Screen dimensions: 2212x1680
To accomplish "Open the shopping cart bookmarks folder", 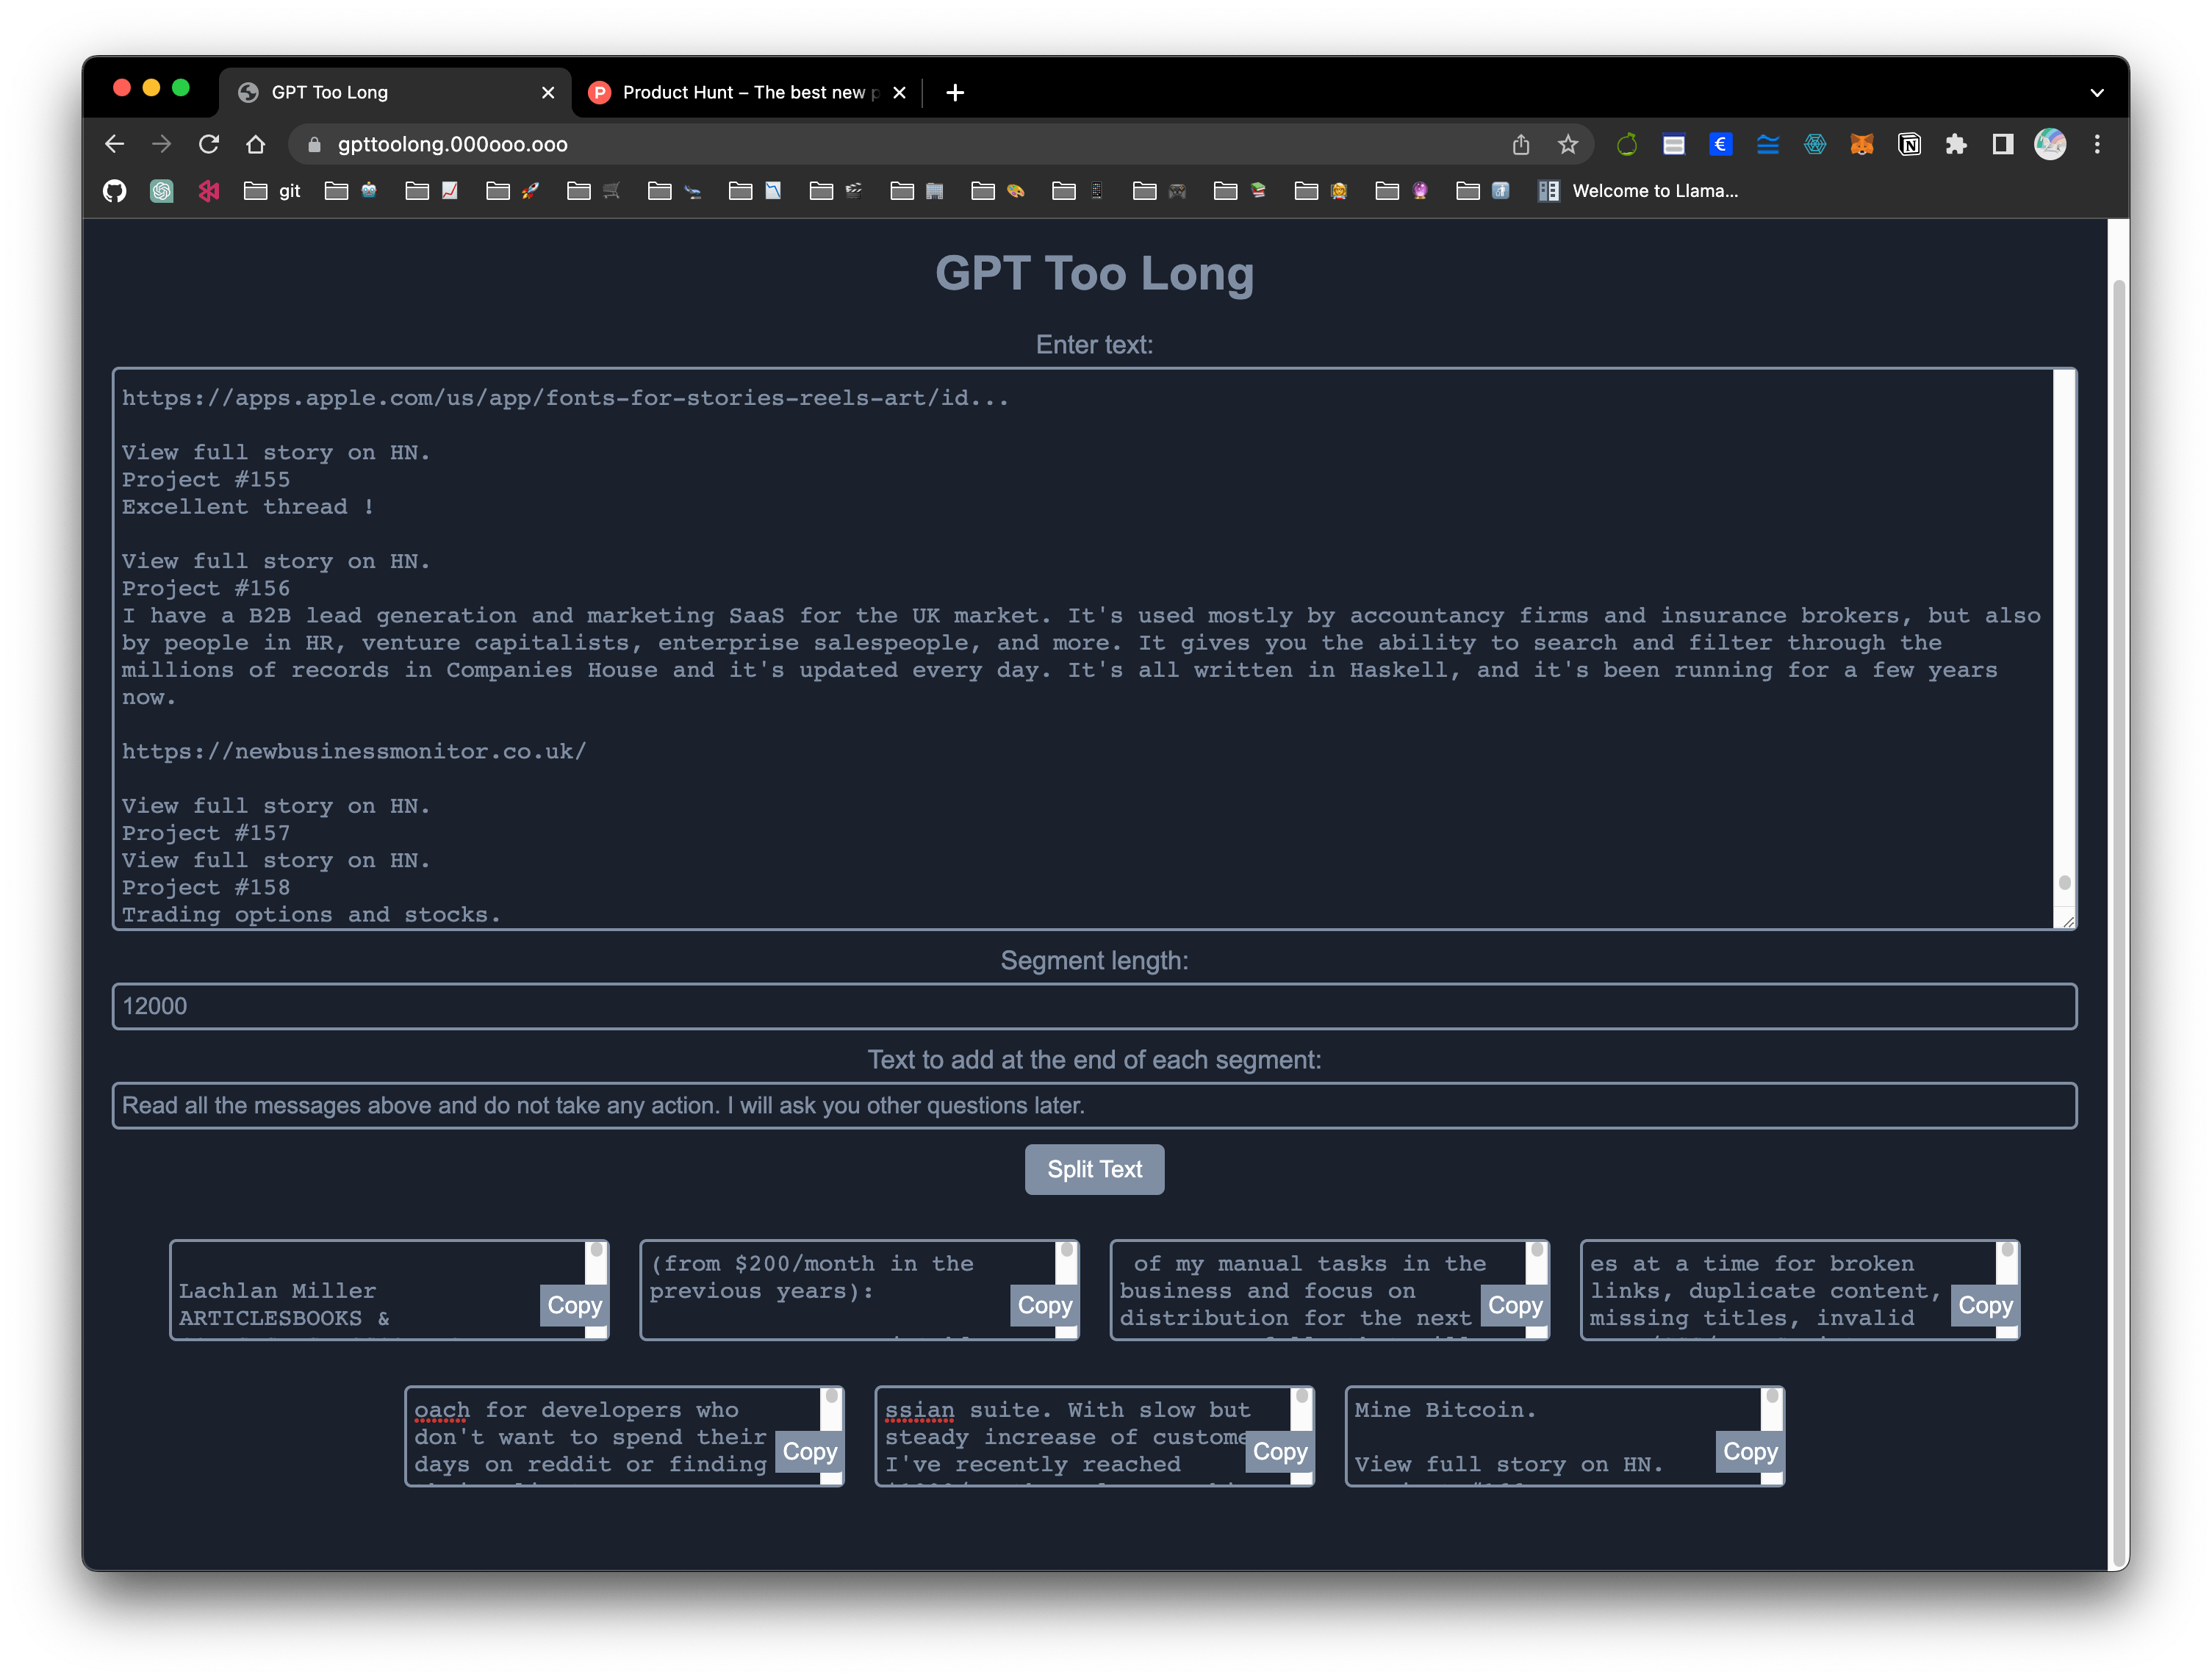I will [594, 191].
